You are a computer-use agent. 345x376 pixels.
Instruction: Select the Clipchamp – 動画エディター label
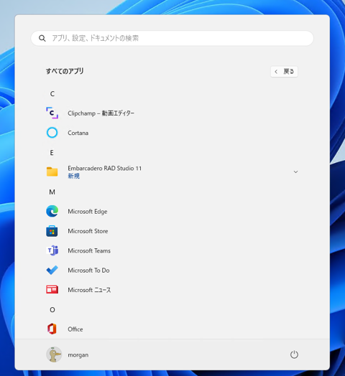tap(101, 113)
